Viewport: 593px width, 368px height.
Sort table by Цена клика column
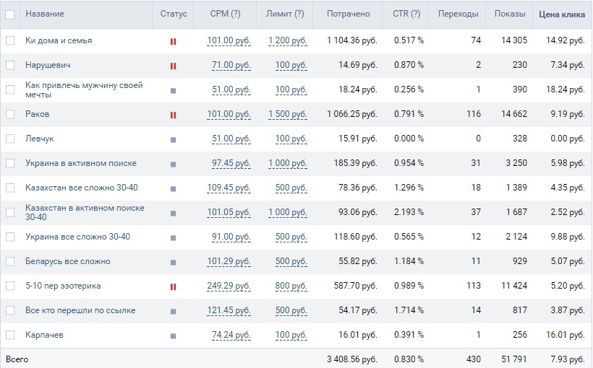[562, 14]
